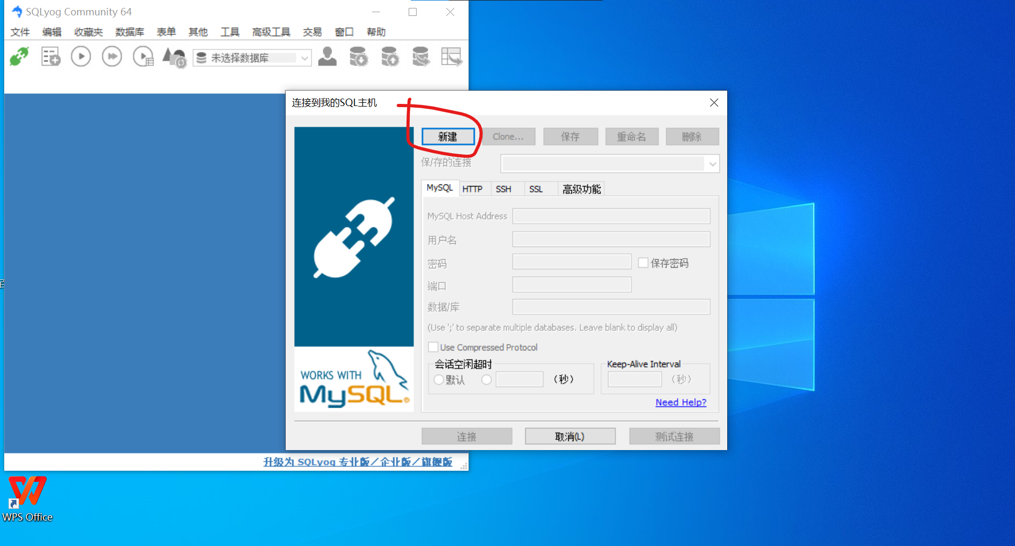Open the 编辑 menu

pyautogui.click(x=52, y=32)
